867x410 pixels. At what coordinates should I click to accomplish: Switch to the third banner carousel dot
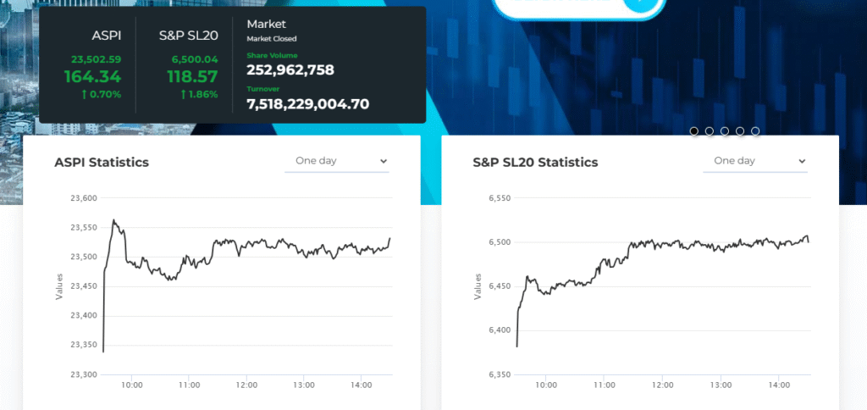[725, 131]
